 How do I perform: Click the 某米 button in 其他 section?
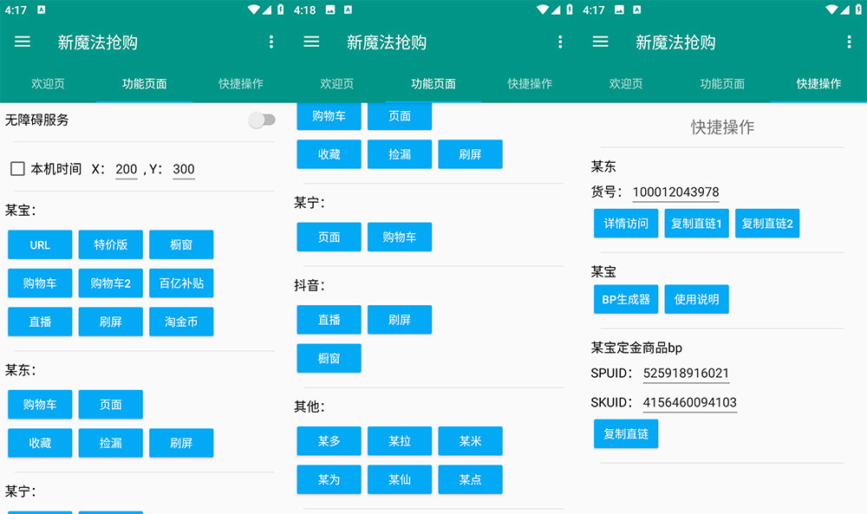click(470, 440)
